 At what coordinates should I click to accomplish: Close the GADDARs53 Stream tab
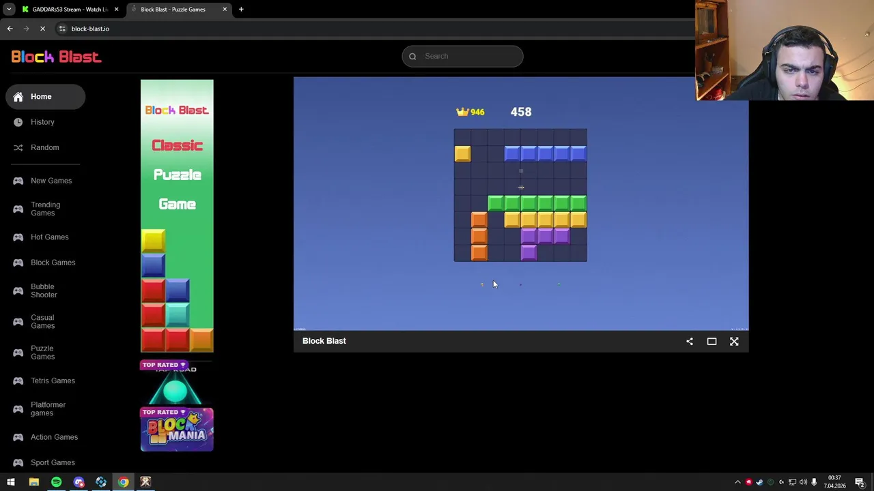point(116,10)
